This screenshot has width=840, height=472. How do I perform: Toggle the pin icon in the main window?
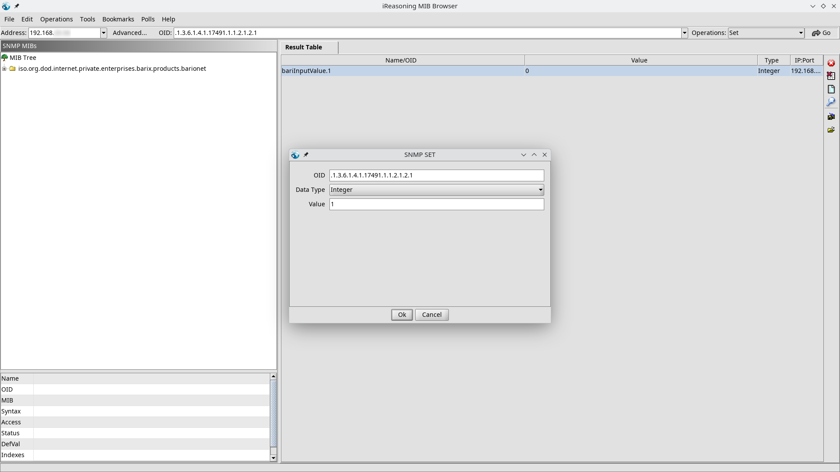[17, 6]
